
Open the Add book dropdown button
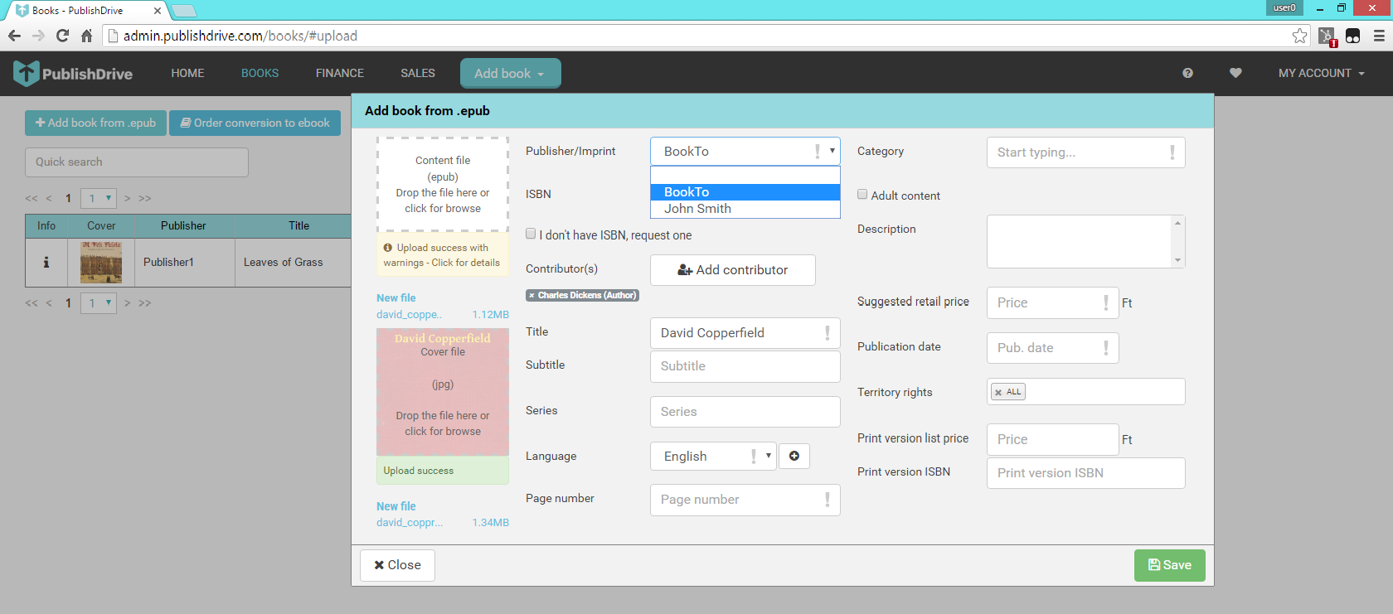pyautogui.click(x=510, y=73)
